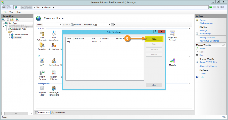
Task: Click Sites in the address breadcrumb
Action: 38,7
